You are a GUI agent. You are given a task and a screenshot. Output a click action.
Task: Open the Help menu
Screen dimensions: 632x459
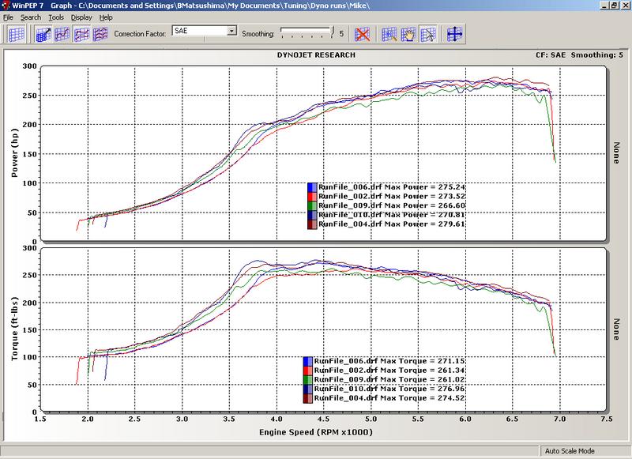click(106, 17)
